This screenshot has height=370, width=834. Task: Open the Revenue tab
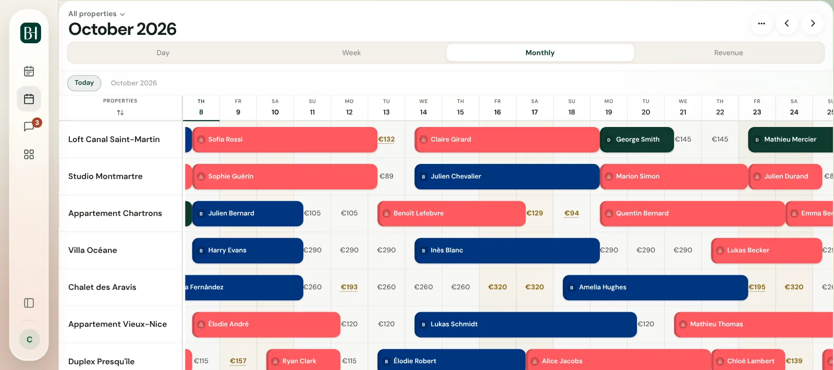[x=729, y=53]
